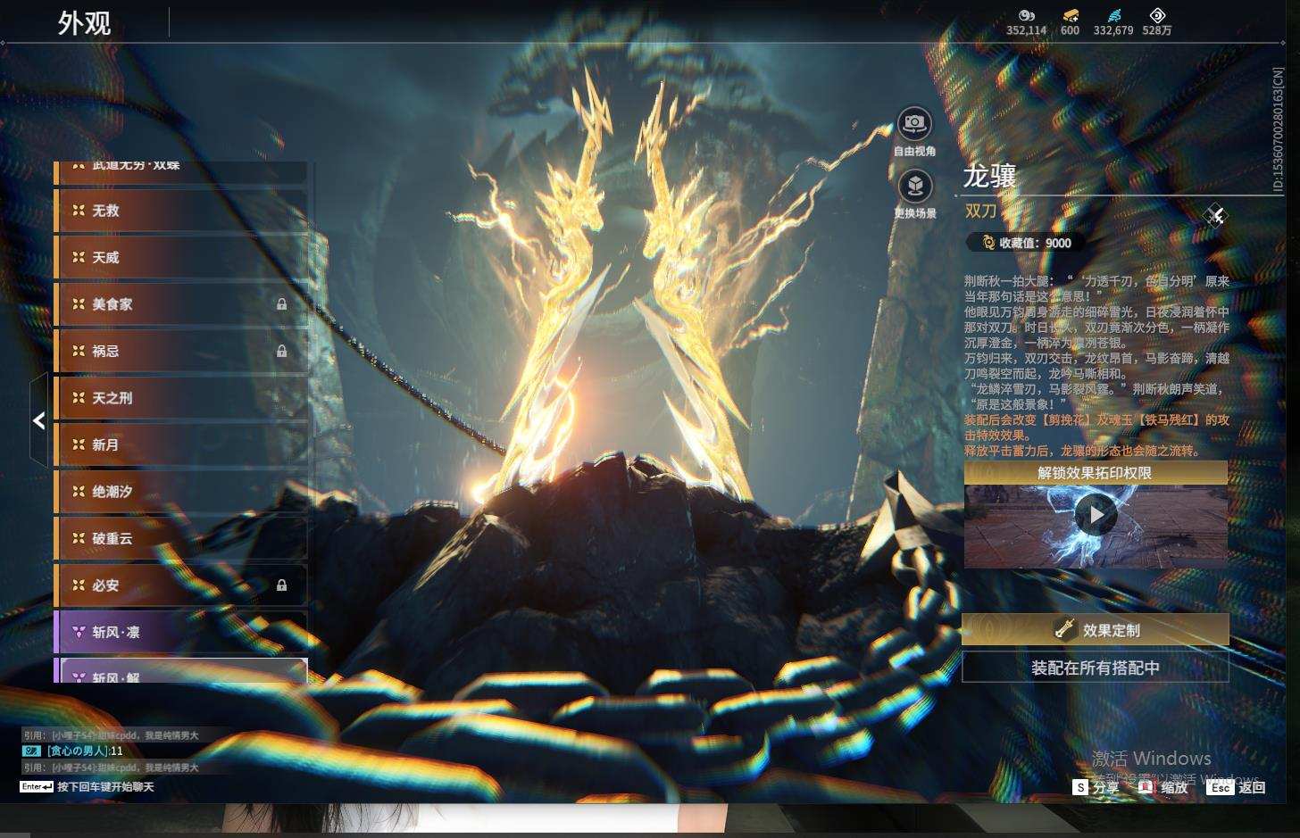Screen dimensions: 1300x838
Task: Click the Esc 返回 back button
Action: (1236, 787)
